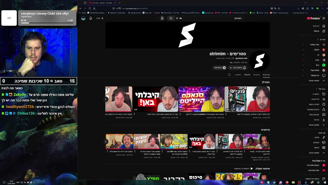Image resolution: width=328 pixels, height=185 pixels.
Task: Open the browser home button
Action: (x=94, y=8)
